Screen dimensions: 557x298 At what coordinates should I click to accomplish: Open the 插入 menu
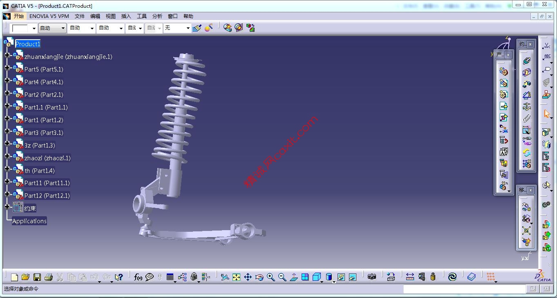click(126, 16)
